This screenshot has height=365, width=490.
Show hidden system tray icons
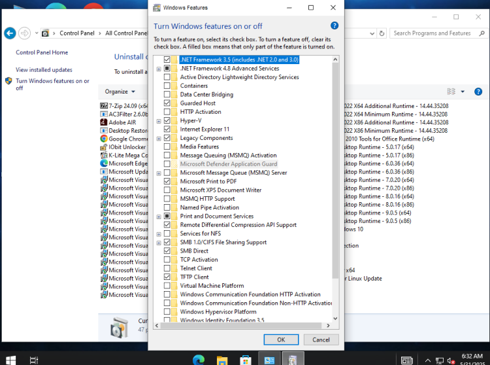click(x=428, y=360)
